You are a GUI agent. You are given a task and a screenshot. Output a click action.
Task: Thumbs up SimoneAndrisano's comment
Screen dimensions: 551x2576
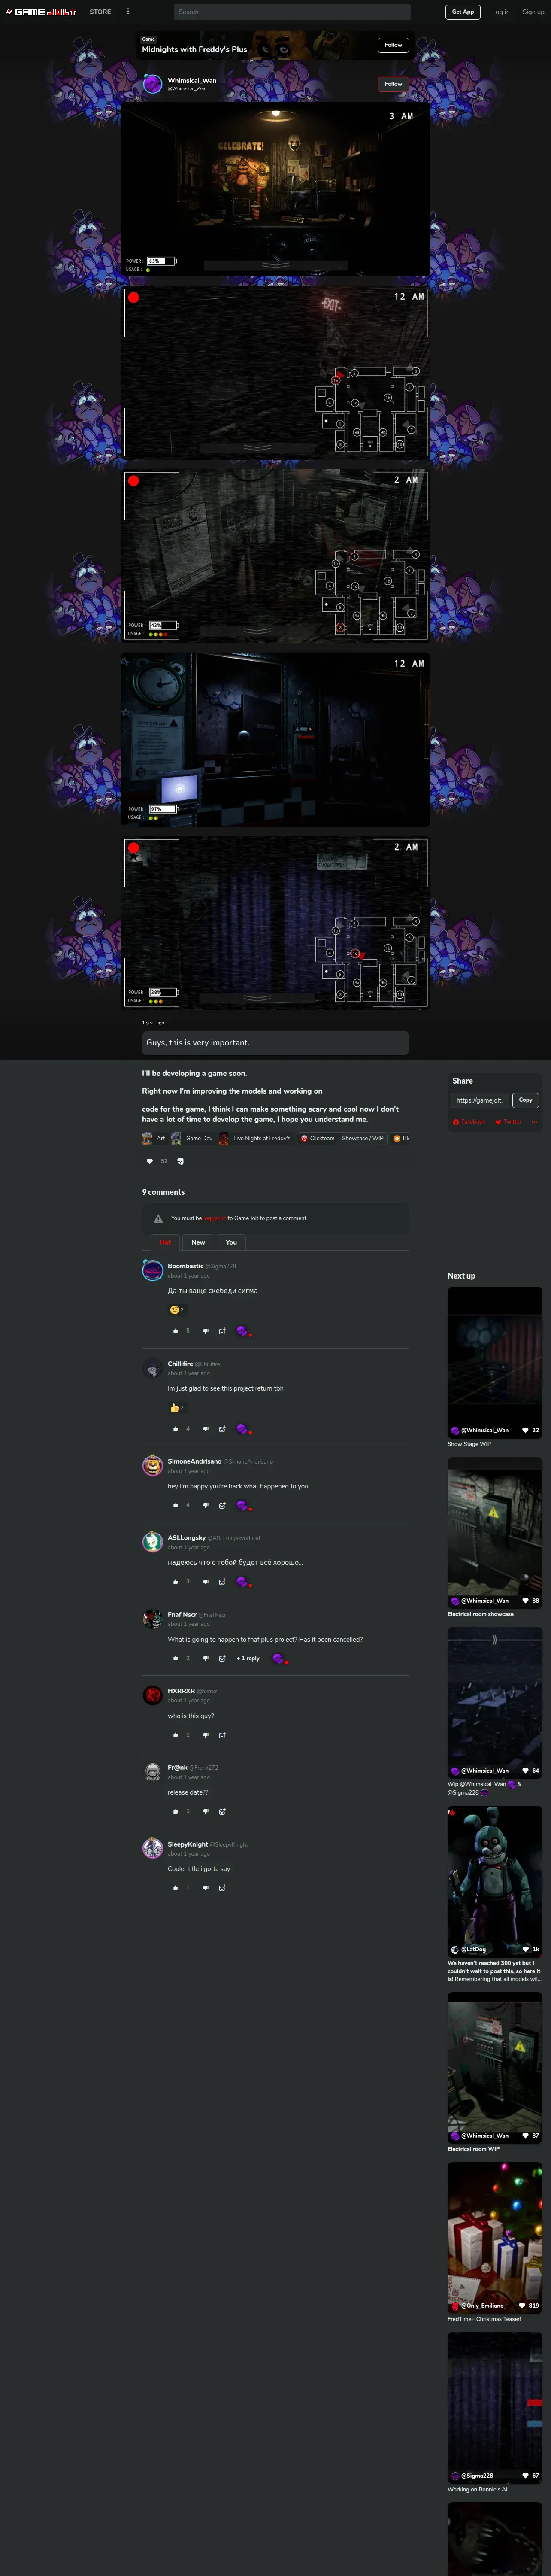tap(175, 1505)
